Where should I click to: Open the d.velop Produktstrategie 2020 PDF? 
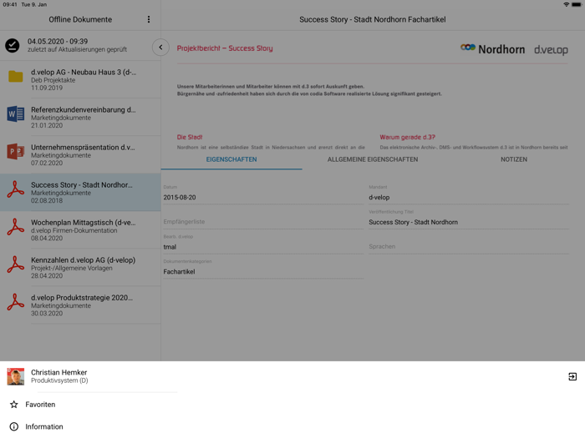82,305
